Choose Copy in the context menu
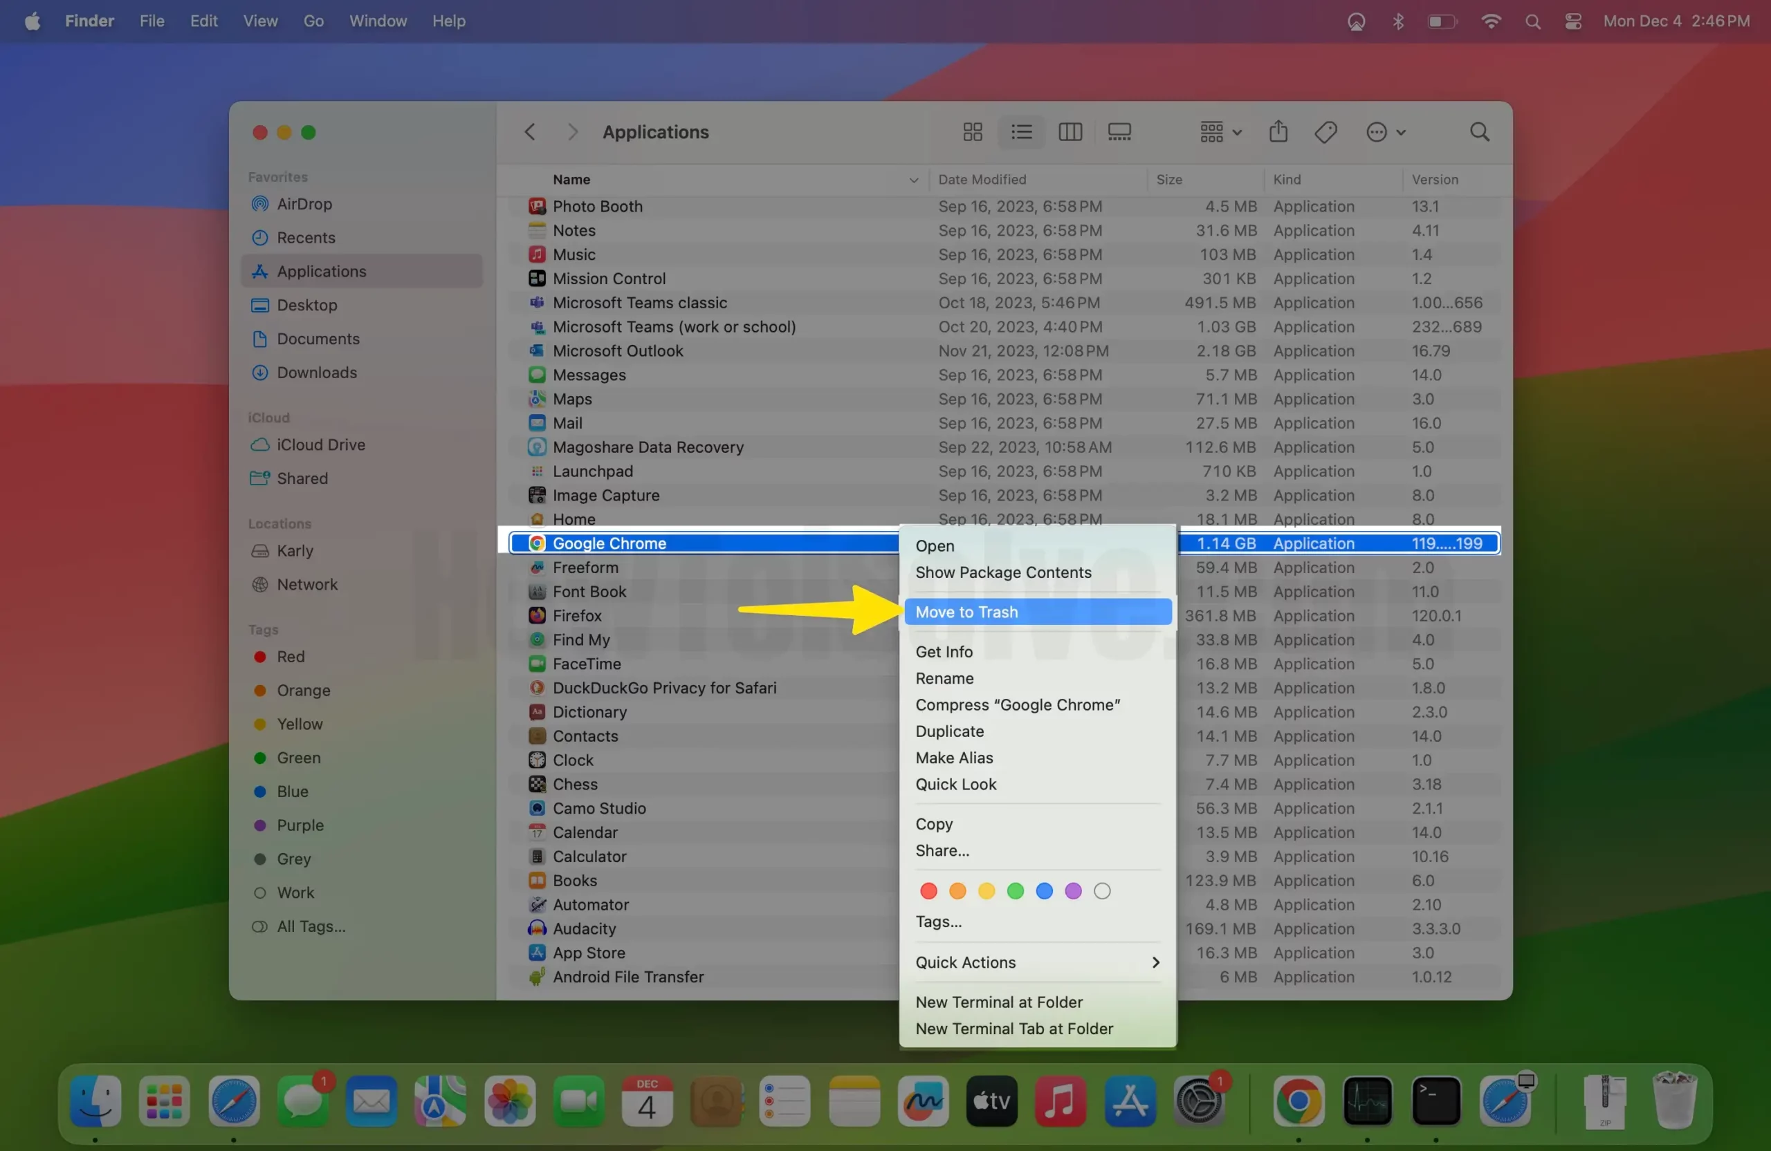The image size is (1771, 1151). coord(934,824)
